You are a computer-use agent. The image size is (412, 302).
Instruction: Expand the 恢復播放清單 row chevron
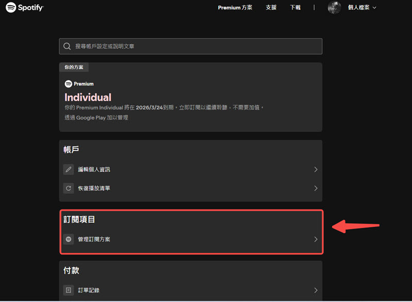click(316, 188)
